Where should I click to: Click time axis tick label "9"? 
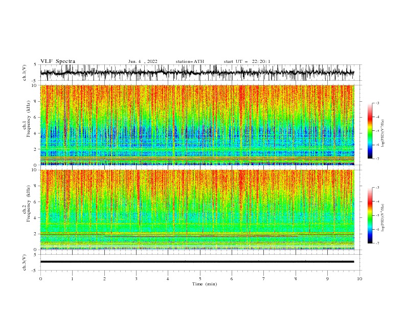327,279
